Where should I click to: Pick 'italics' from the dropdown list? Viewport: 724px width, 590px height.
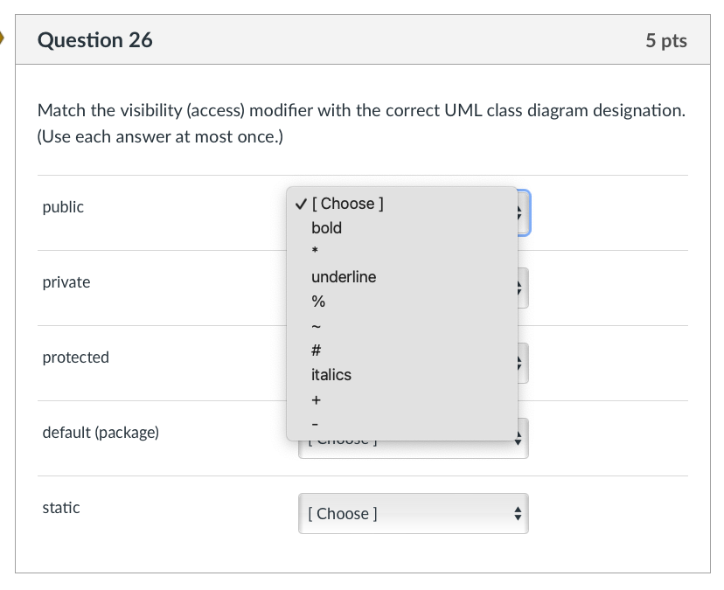[x=331, y=375]
